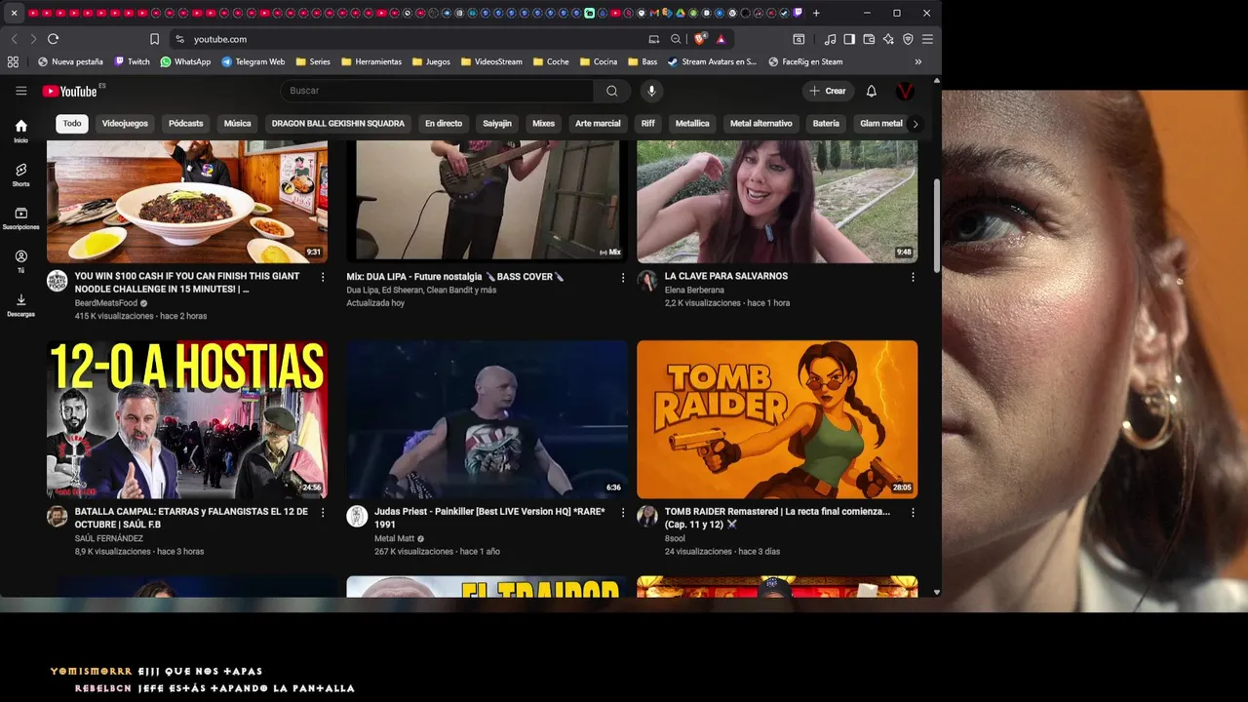Select the Batería filter chip

[826, 124]
